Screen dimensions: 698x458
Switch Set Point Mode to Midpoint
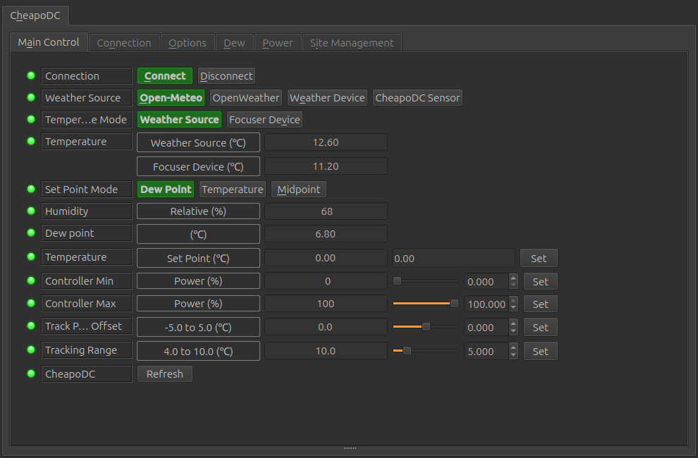click(298, 189)
